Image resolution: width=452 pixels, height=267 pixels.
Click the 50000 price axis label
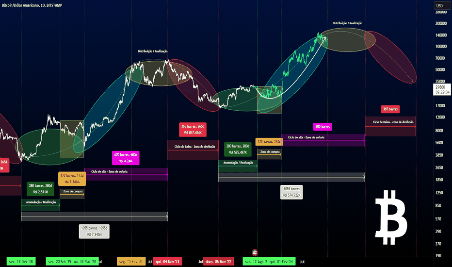[x=440, y=69]
